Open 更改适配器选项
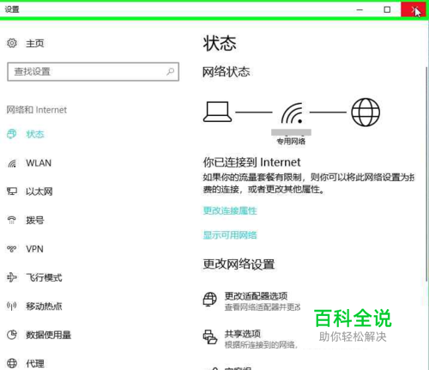The height and width of the screenshot is (370, 429). click(x=256, y=295)
